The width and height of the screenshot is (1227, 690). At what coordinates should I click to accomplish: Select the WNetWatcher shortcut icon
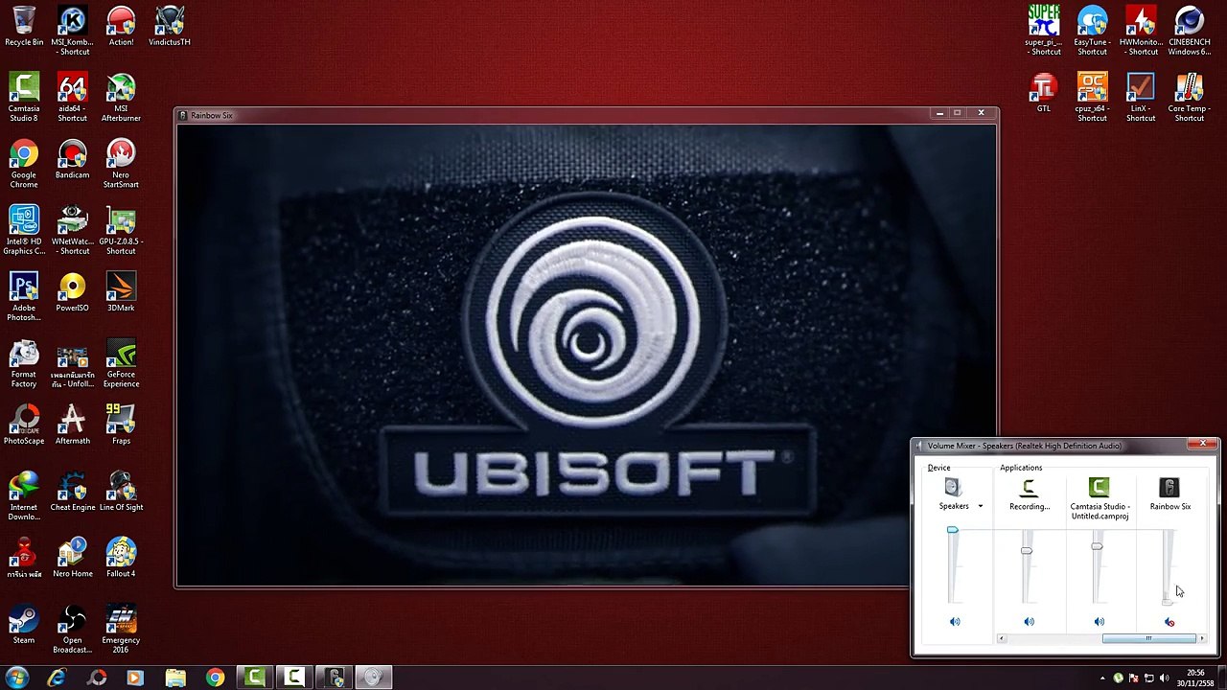(x=72, y=230)
